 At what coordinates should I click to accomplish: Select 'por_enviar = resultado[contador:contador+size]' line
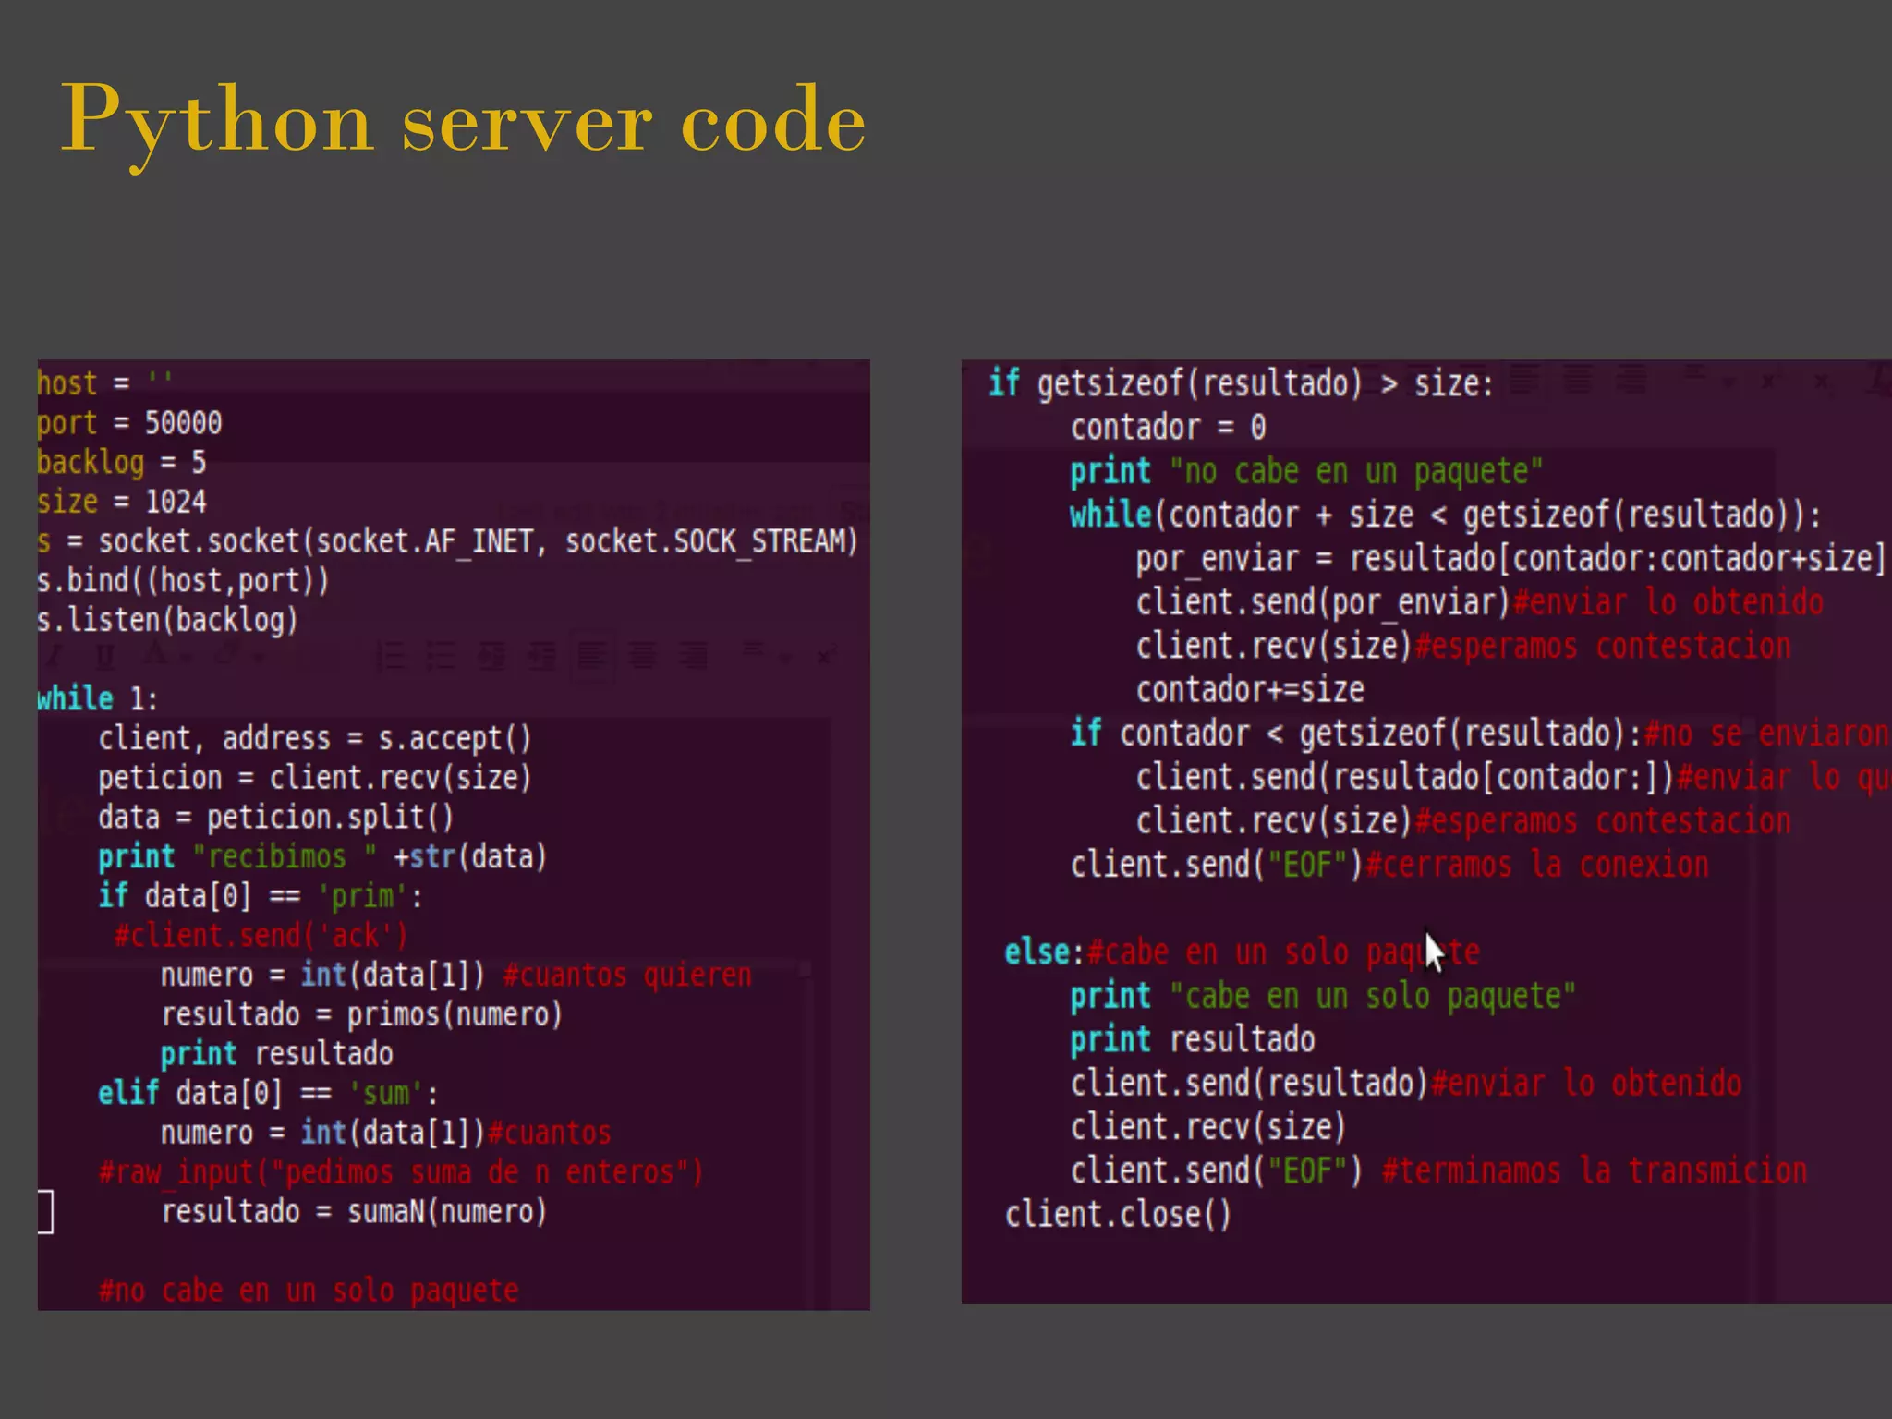pyautogui.click(x=1510, y=559)
